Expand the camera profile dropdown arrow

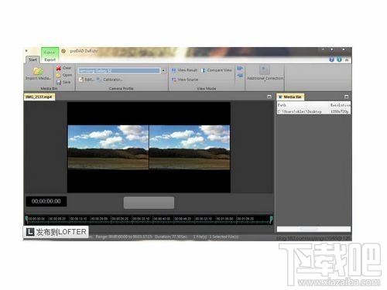pyautogui.click(x=163, y=70)
